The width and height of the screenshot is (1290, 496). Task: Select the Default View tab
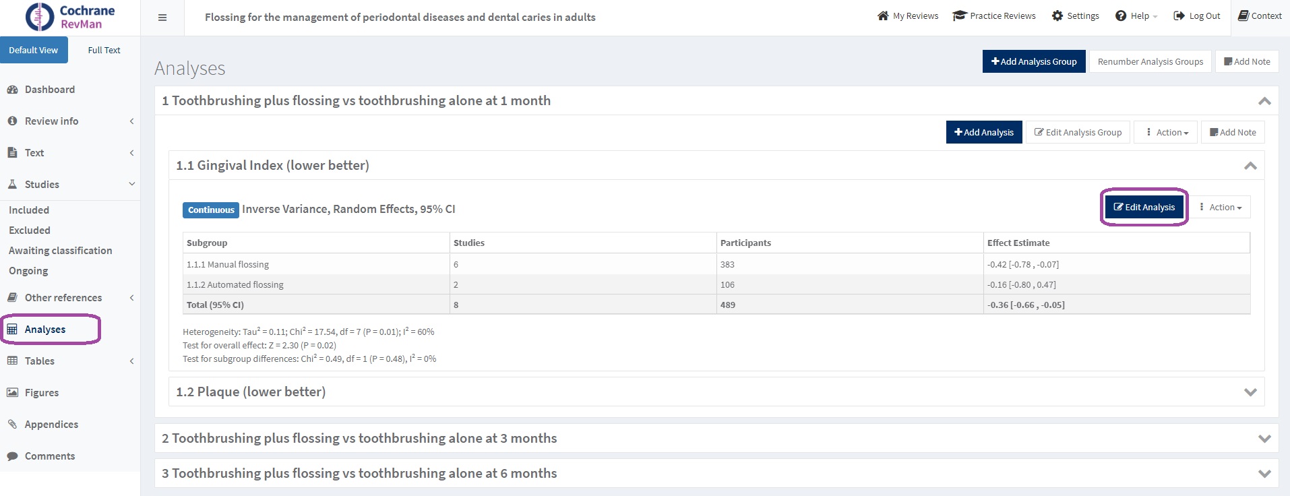coord(34,51)
